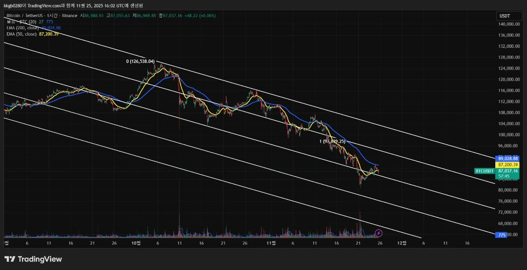This screenshot has height=270, width=527.
Task: Click the blue 89,028.88 value in legend
Action: click(x=51, y=27)
